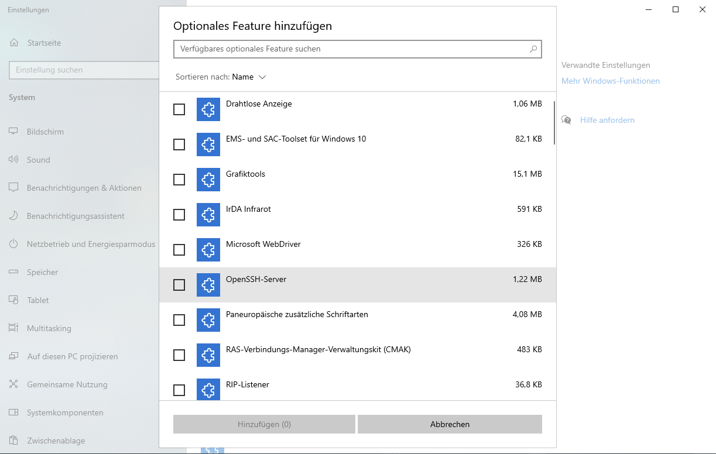Viewport: 716px width, 454px height.
Task: Click the Hilfe anfordern chat icon
Action: [566, 120]
